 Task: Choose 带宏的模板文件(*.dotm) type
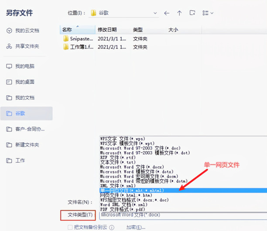(x=183, y=181)
